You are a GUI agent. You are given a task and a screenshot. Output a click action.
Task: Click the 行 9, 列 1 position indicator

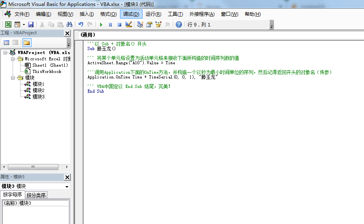199,24
